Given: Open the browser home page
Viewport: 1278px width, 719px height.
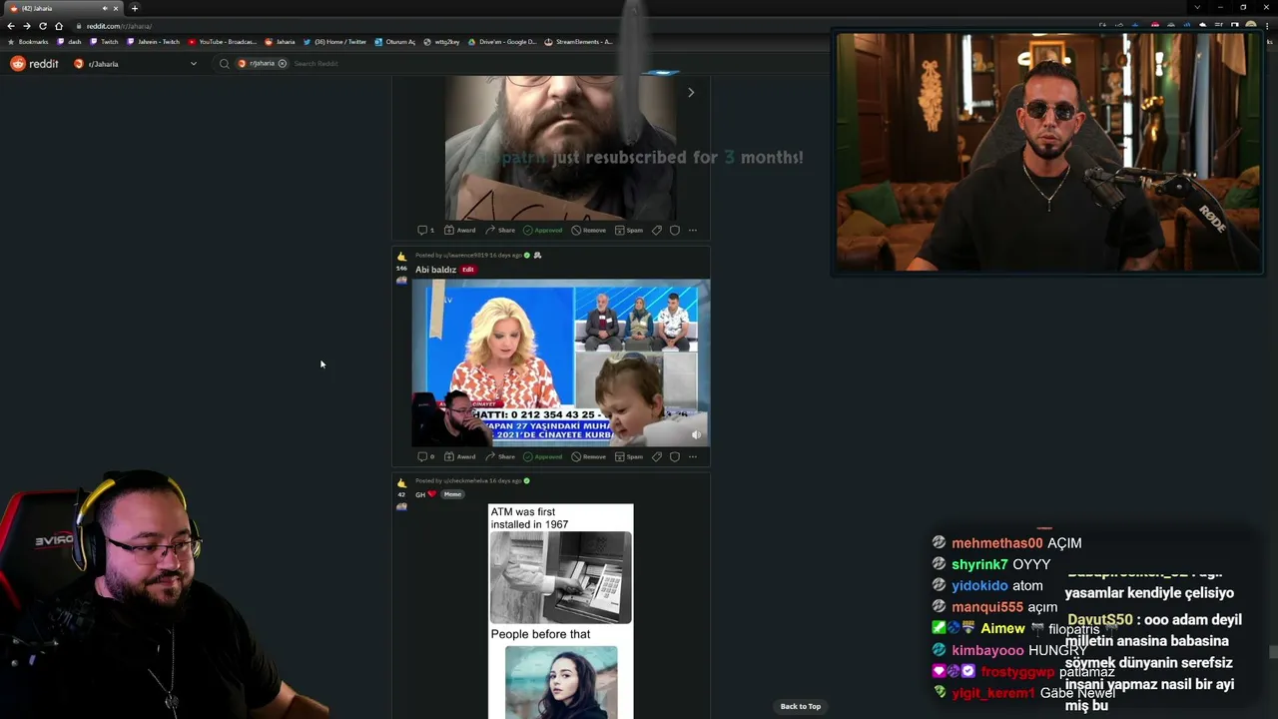Looking at the screenshot, I should pyautogui.click(x=59, y=26).
